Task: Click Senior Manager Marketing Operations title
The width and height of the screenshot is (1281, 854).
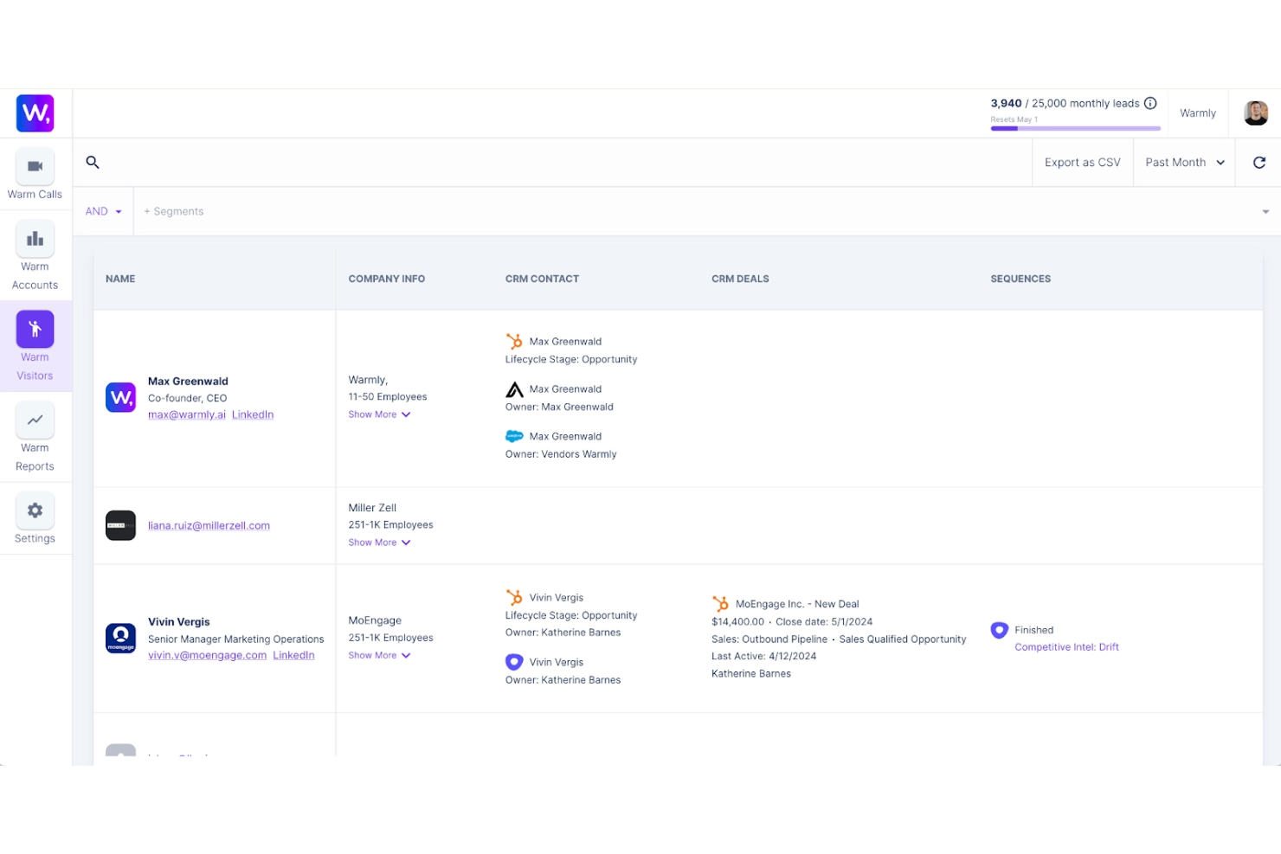Action: click(x=235, y=639)
